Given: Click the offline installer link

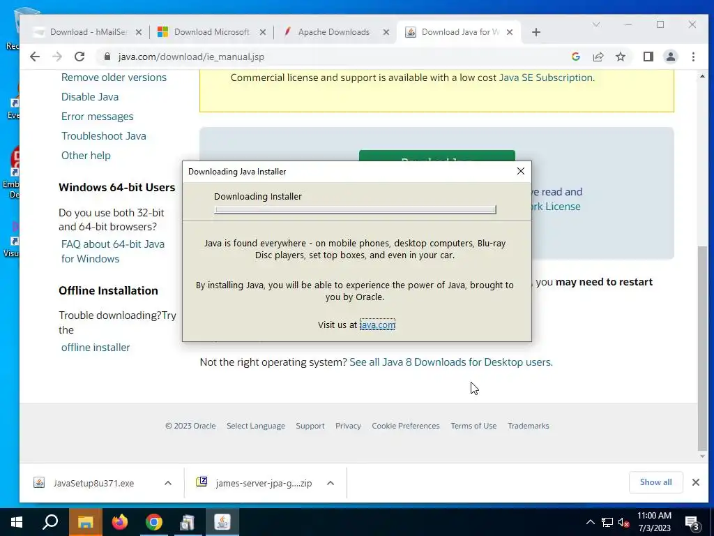Looking at the screenshot, I should click(96, 348).
